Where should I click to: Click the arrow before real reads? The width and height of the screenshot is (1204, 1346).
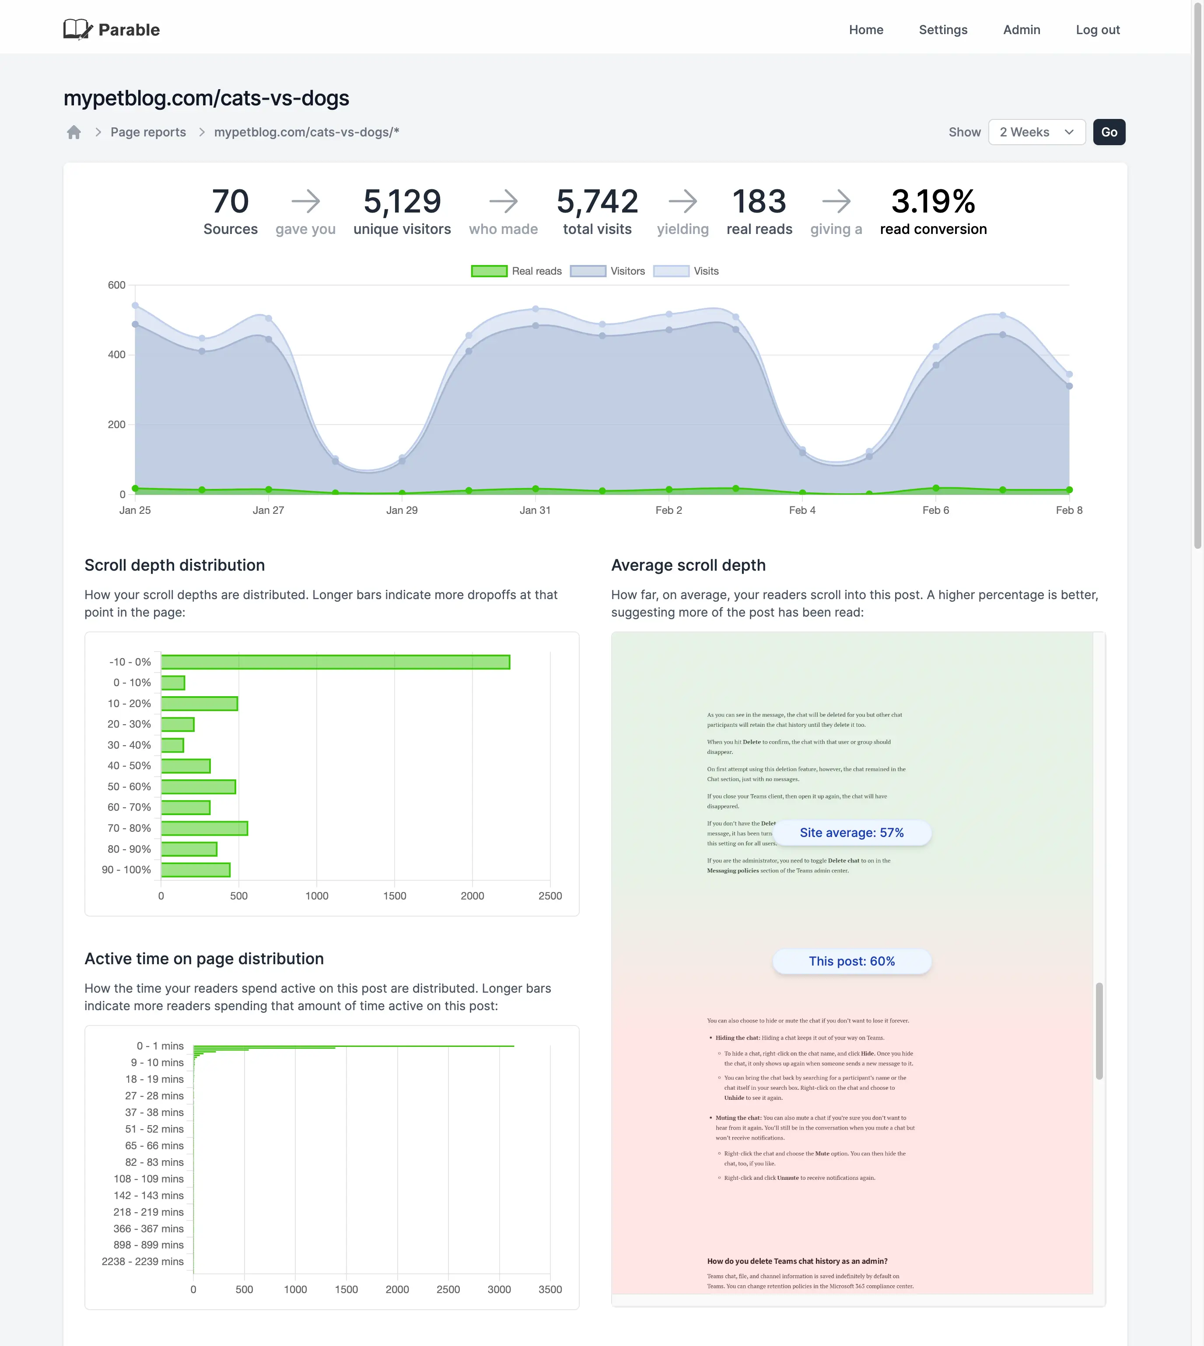pyautogui.click(x=682, y=201)
